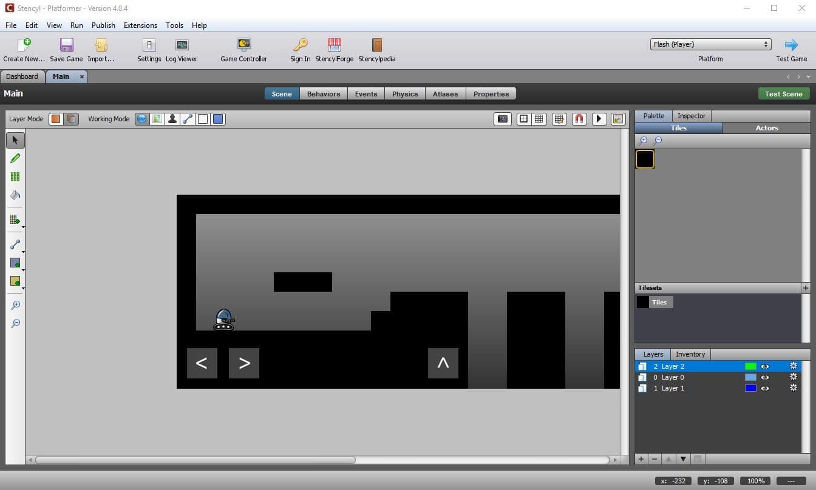The height and width of the screenshot is (490, 816).
Task: Select the arrow selection tool
Action: tap(15, 140)
